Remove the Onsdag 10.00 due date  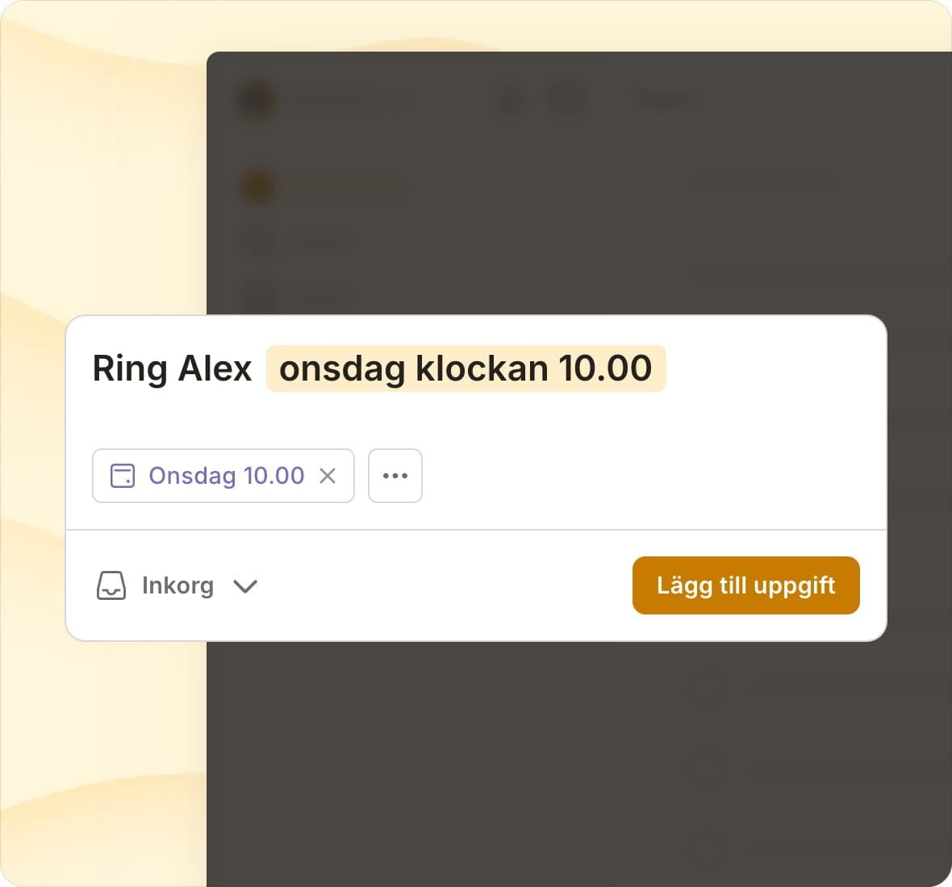click(328, 476)
